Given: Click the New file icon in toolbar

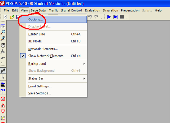Looking at the screenshot, I should 5,17.
